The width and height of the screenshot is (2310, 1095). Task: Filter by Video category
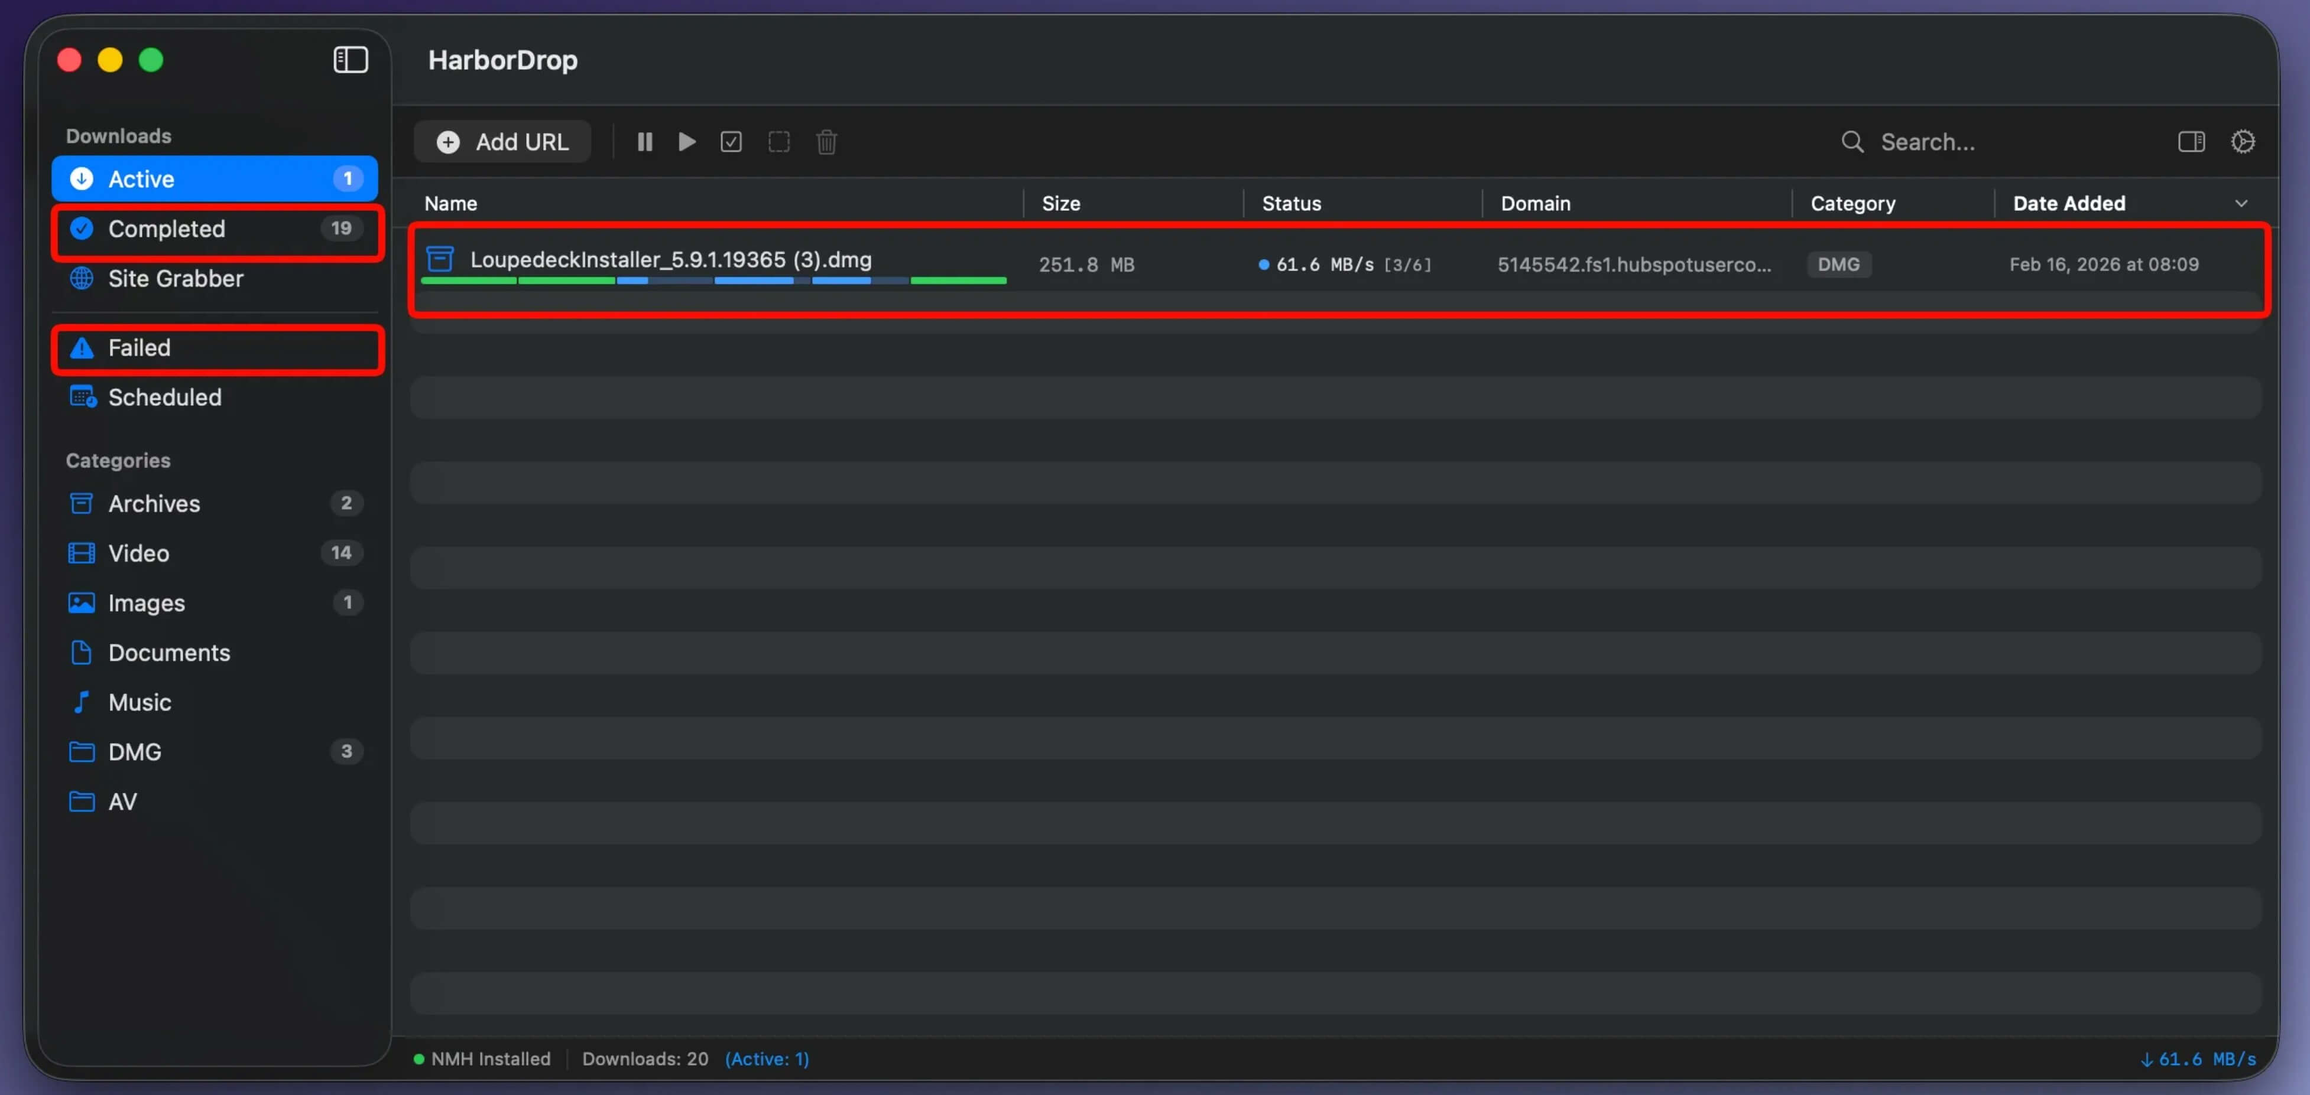139,553
